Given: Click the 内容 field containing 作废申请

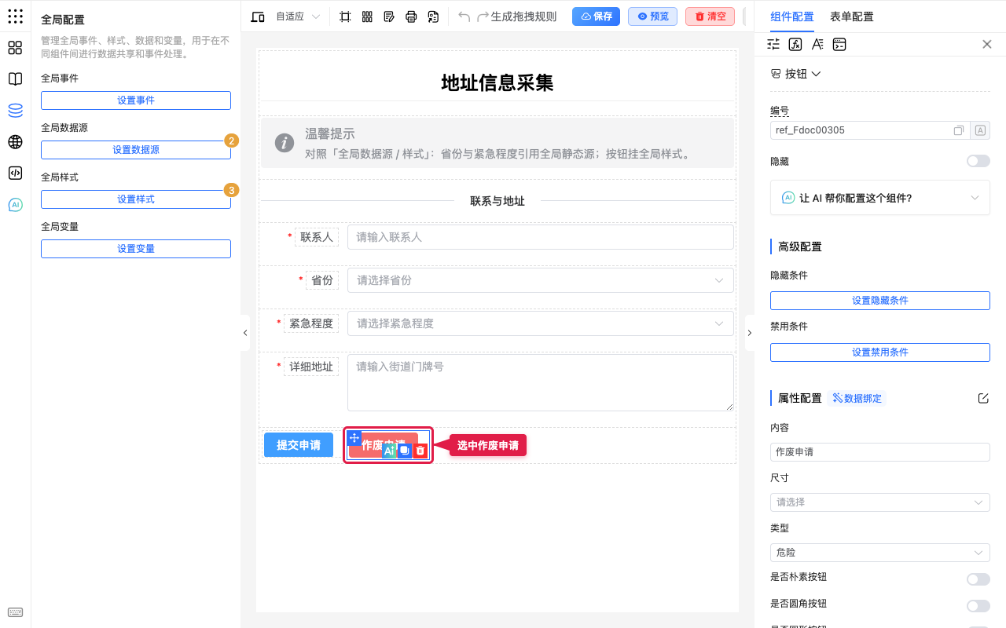Looking at the screenshot, I should pos(880,452).
